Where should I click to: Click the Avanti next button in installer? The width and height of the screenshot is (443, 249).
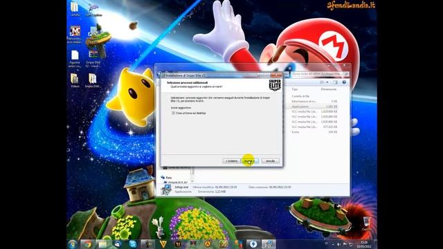click(250, 161)
